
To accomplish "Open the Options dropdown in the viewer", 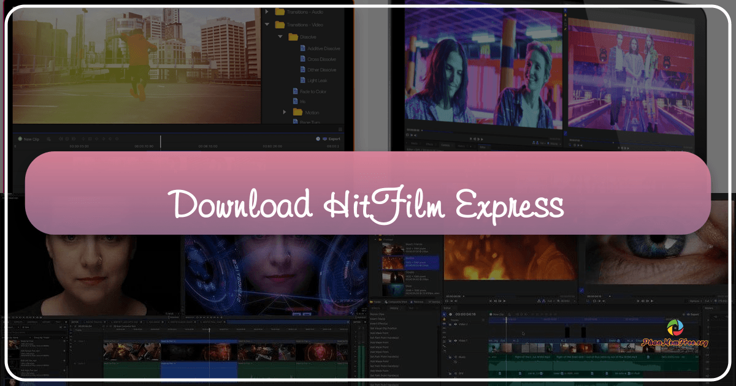I will [693, 300].
